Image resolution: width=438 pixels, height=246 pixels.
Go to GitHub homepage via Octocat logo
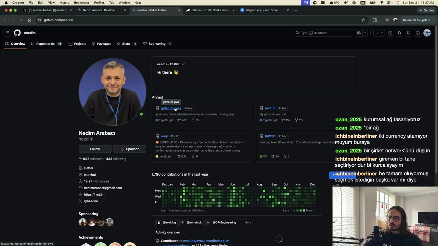pos(17,33)
